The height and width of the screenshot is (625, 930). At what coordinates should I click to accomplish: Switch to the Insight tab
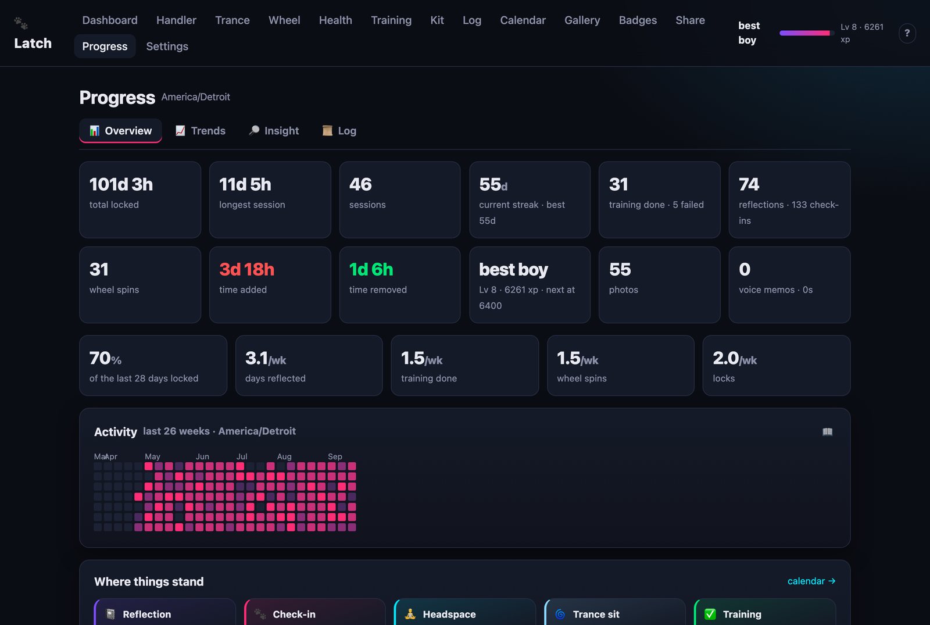274,131
